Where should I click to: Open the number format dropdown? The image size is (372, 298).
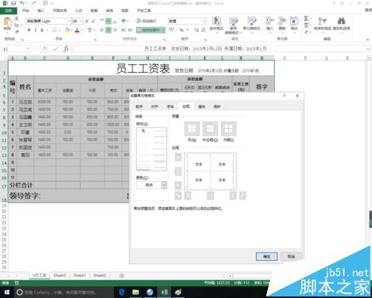click(x=205, y=21)
